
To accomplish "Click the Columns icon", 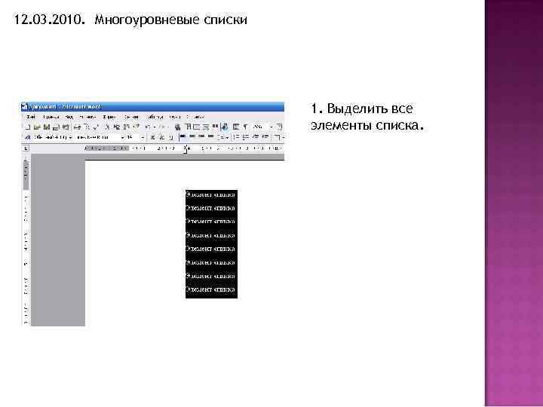I will (x=215, y=127).
